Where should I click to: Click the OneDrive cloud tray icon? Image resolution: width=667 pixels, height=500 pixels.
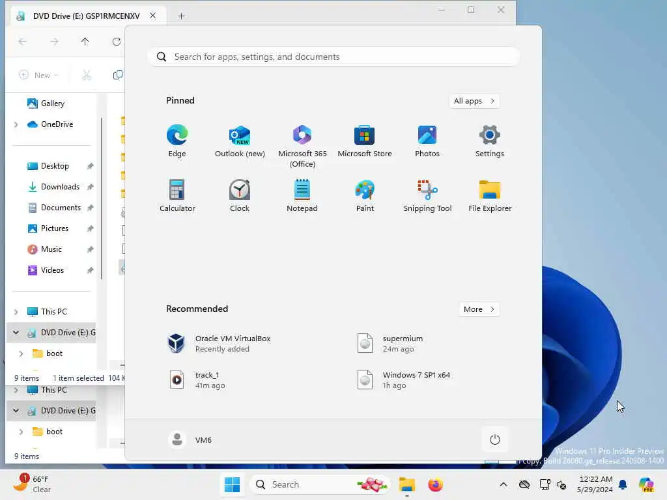coord(524,484)
